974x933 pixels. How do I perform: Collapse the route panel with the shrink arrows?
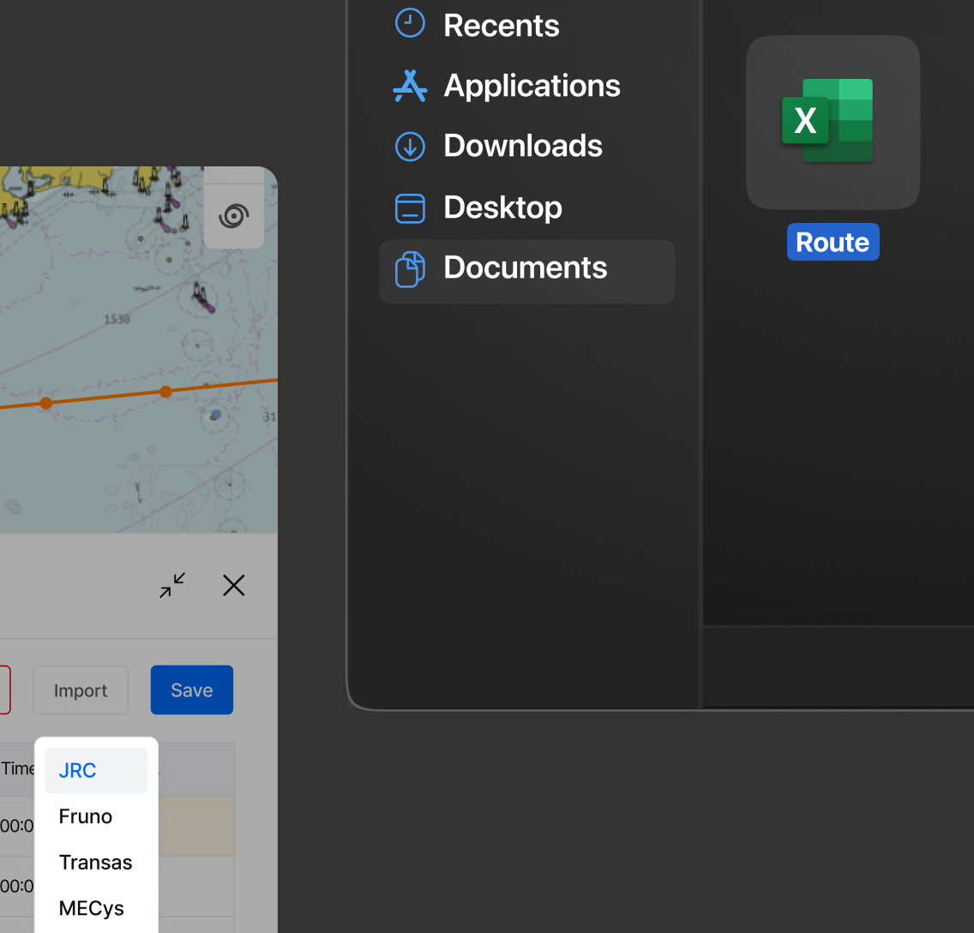[x=172, y=585]
